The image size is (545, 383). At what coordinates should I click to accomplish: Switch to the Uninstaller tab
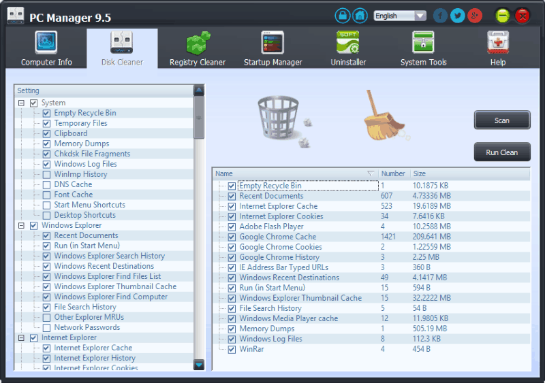(348, 48)
